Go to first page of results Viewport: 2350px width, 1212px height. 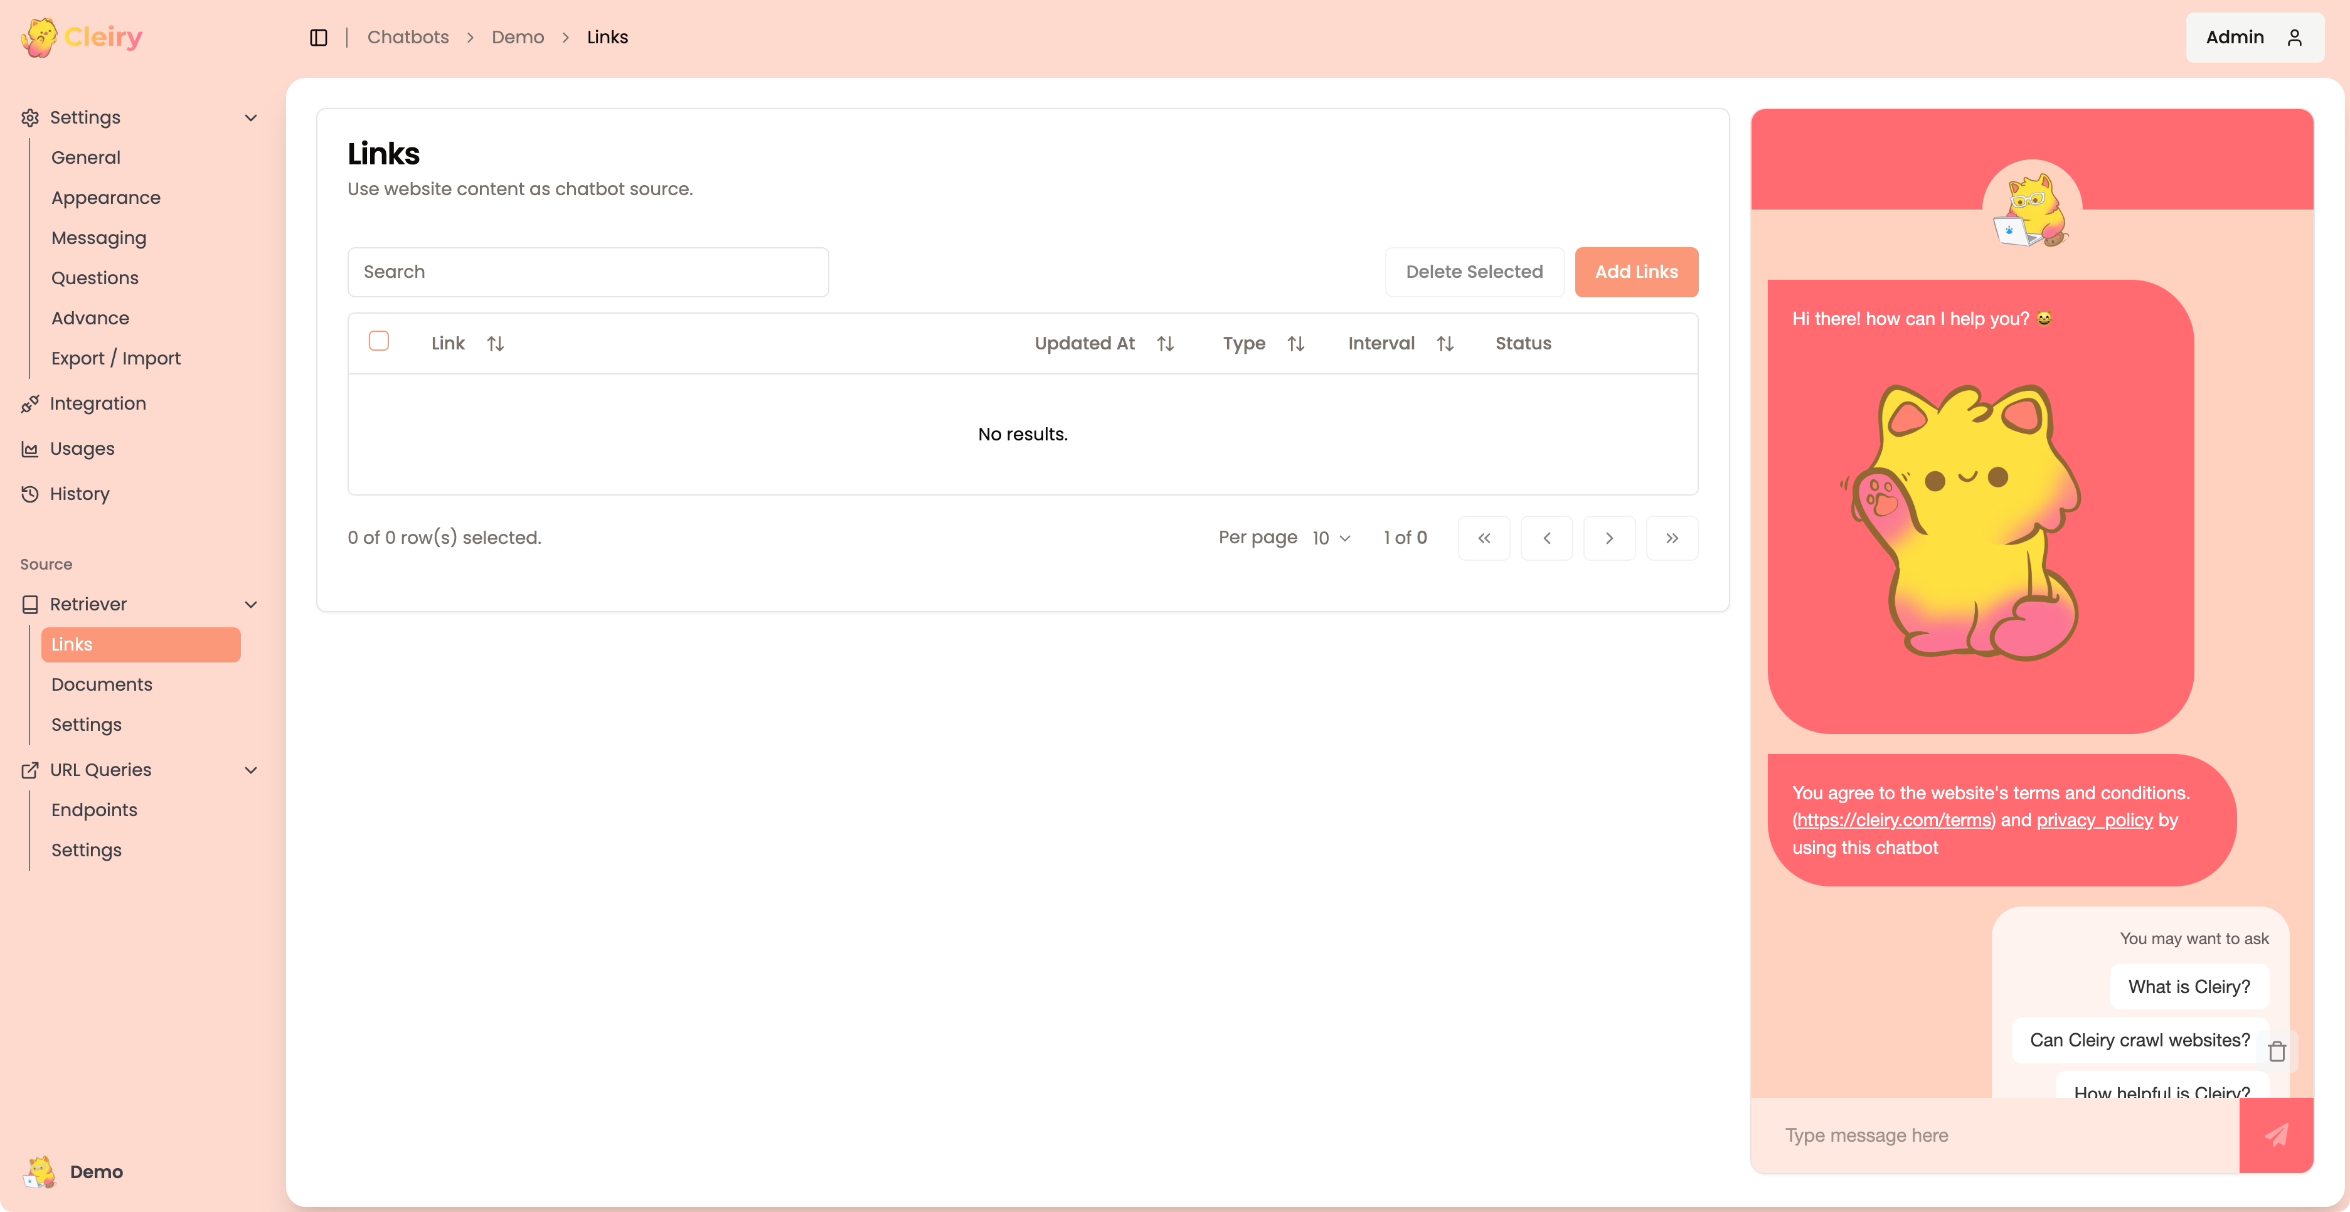1484,538
